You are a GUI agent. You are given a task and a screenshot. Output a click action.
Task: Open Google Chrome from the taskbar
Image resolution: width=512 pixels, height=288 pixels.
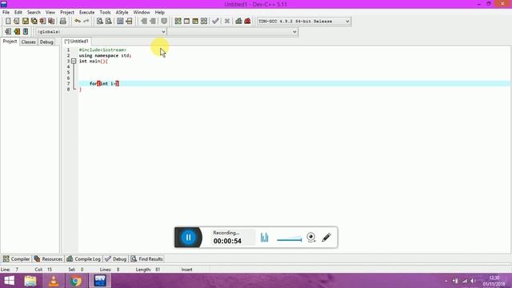pyautogui.click(x=76, y=281)
